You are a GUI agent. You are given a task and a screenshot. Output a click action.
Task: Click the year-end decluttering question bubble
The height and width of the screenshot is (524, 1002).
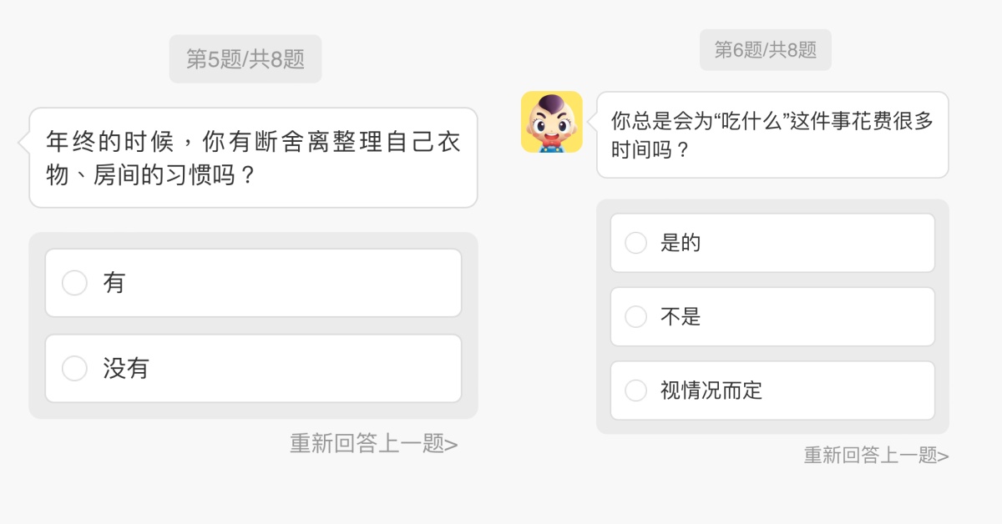click(253, 157)
